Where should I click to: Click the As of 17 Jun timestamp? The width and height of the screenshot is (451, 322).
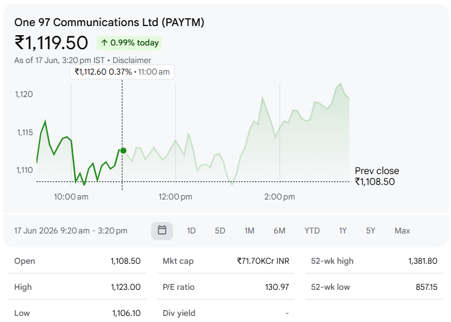pyautogui.click(x=59, y=60)
